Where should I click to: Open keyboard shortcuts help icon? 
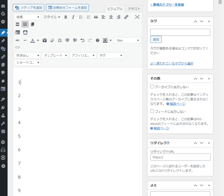[97, 40]
